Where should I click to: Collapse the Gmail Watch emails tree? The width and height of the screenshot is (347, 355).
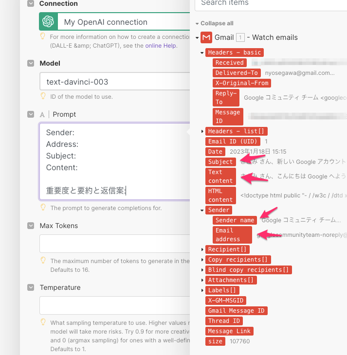pos(197,37)
